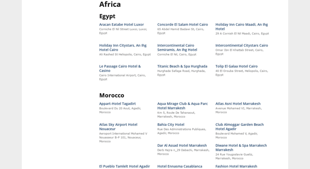This screenshot has height=169, width=310.
Task: Open Dar Al Assad Hotel Marrakesh link
Action: [182, 145]
